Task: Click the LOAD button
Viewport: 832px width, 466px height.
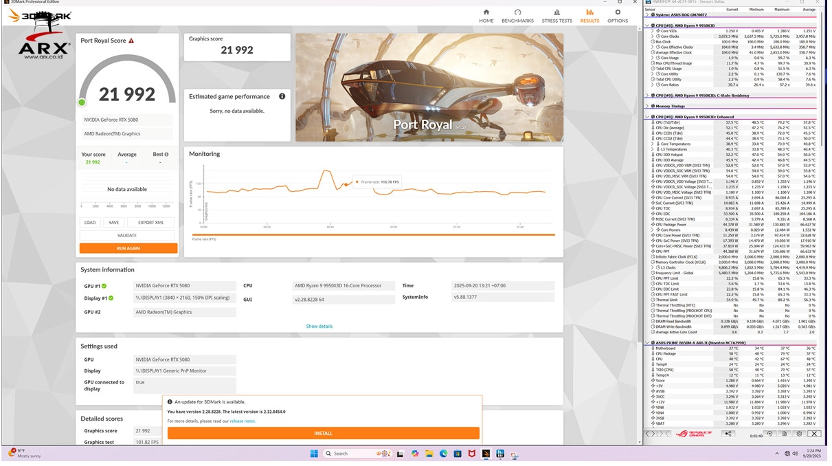Action: (x=90, y=223)
